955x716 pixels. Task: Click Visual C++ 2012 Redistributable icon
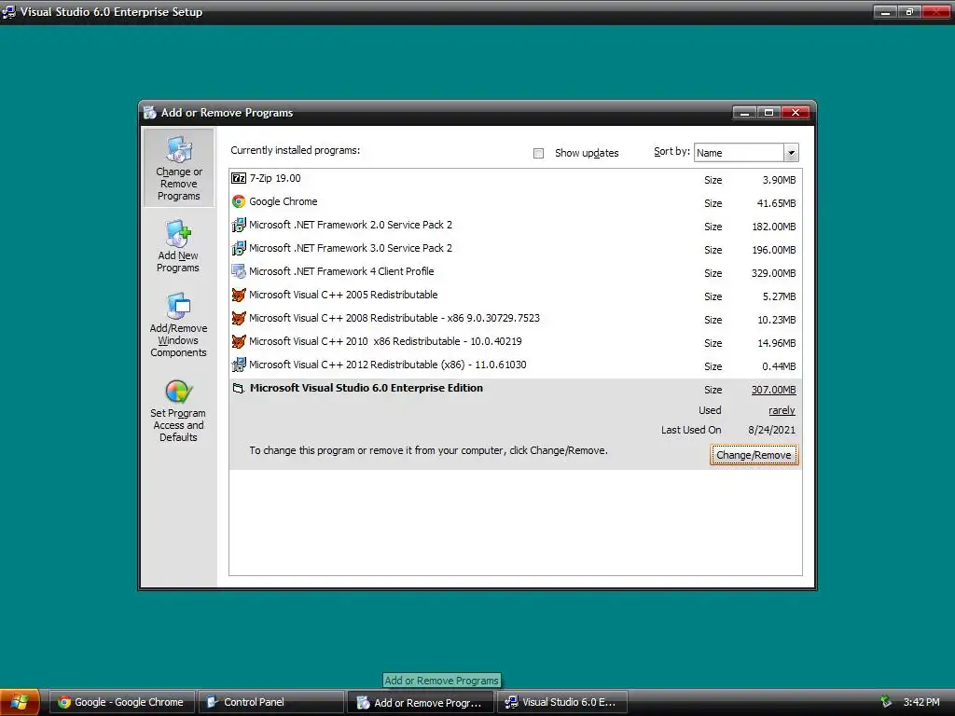(x=239, y=365)
